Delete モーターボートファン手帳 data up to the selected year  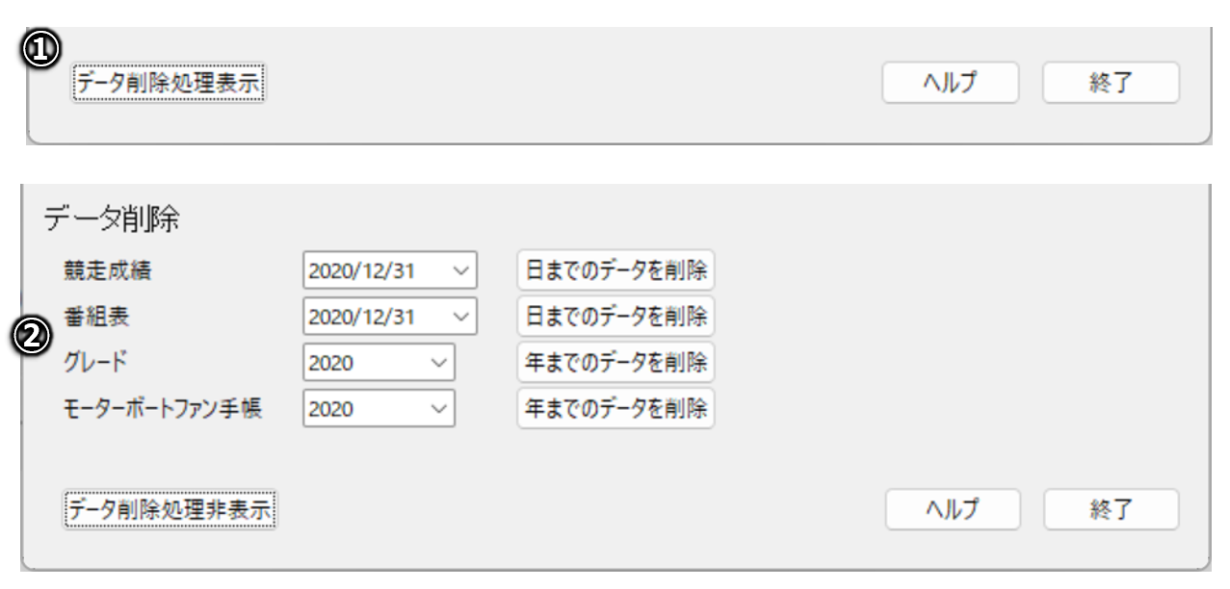click(615, 408)
